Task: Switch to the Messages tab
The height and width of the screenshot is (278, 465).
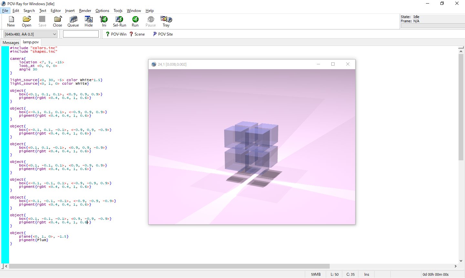Action: (11, 42)
